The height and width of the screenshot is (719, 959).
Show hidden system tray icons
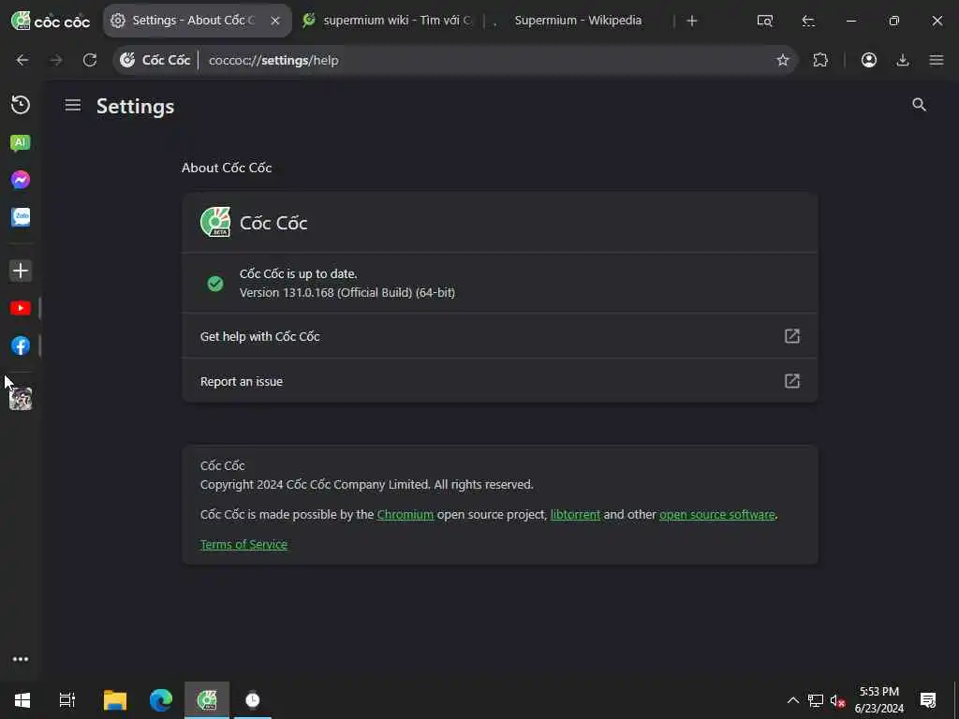click(x=792, y=700)
